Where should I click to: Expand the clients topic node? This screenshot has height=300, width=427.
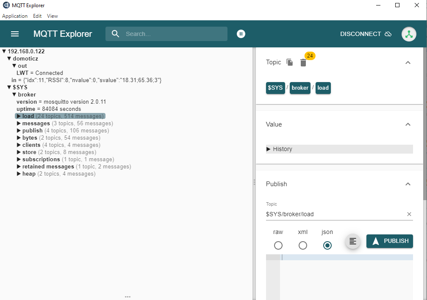(19, 145)
